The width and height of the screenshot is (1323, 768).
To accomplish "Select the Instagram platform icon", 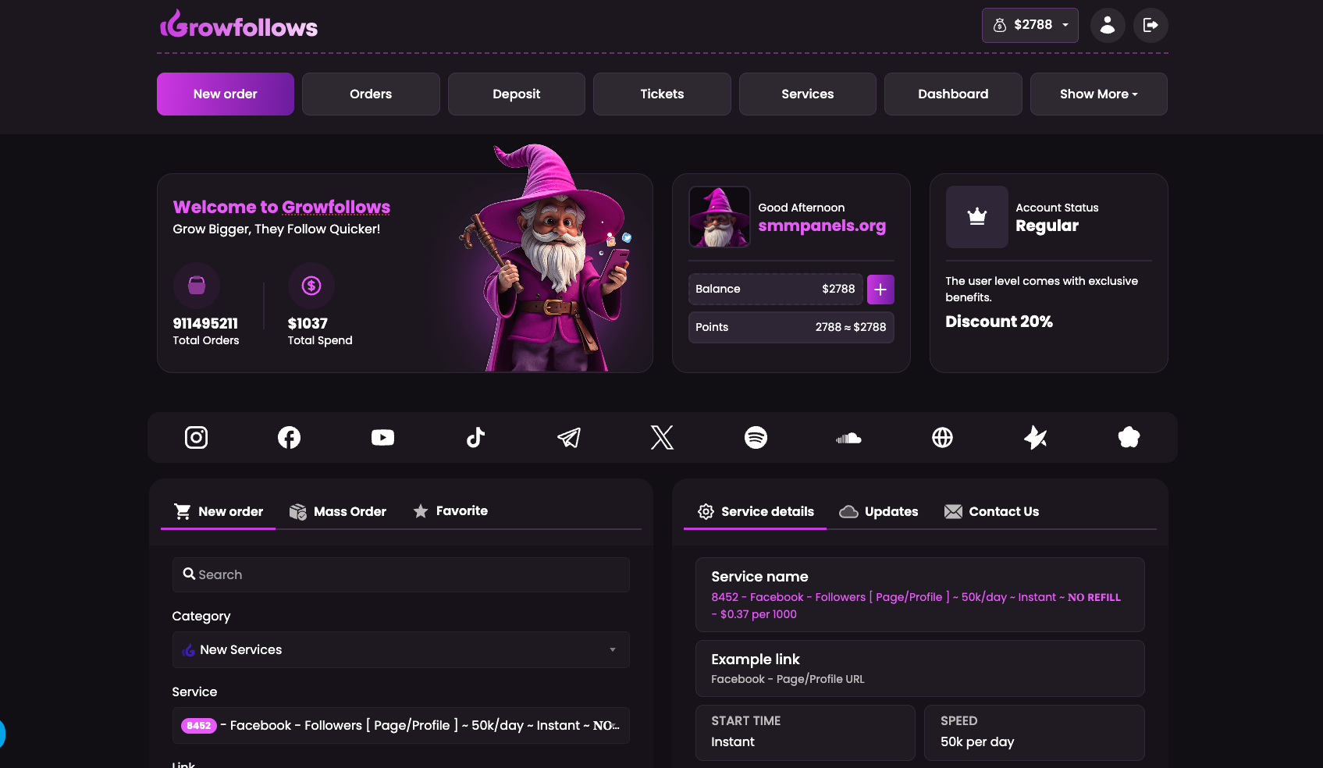I will click(196, 437).
